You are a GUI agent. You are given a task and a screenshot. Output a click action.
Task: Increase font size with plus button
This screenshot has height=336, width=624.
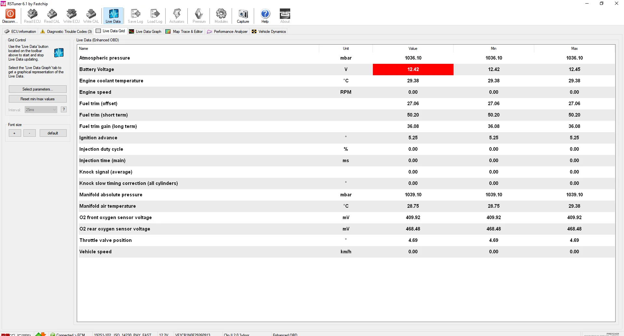pos(15,133)
